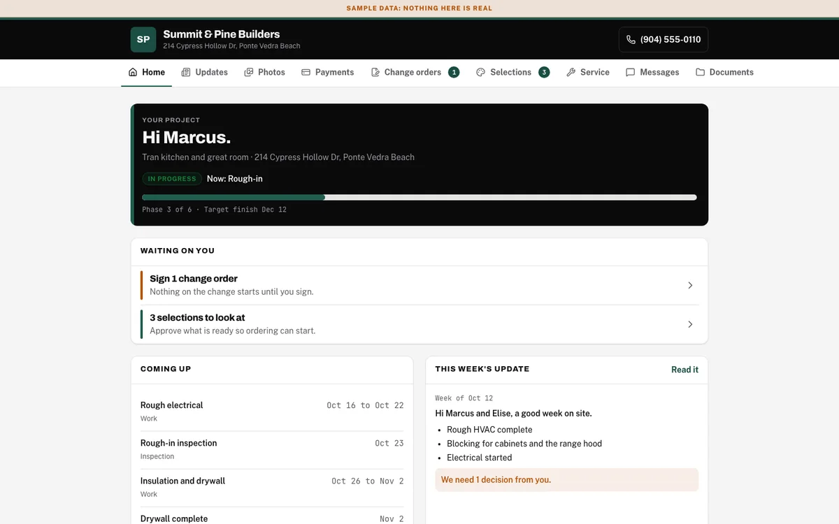The height and width of the screenshot is (524, 839).
Task: Expand chevron on 3 selections row
Action: 690,324
